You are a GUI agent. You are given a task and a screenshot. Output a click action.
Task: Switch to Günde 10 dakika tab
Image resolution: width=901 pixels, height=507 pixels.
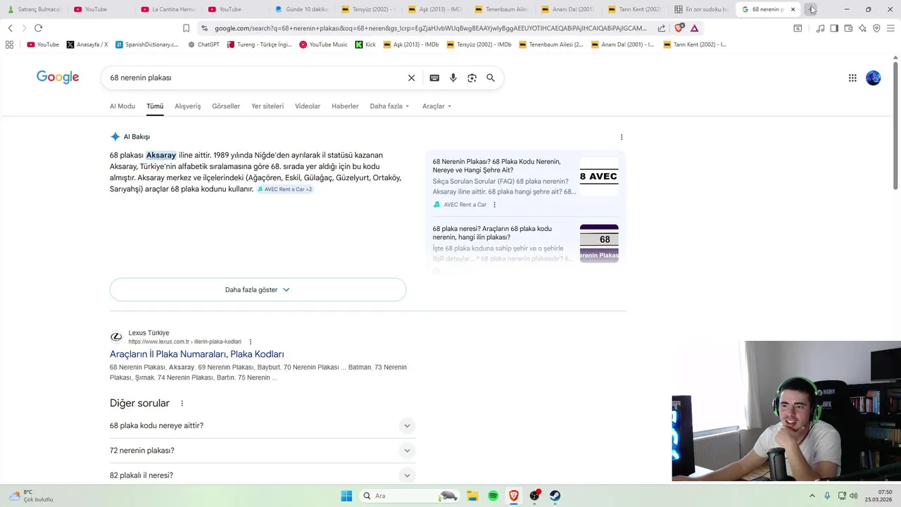coord(301,9)
